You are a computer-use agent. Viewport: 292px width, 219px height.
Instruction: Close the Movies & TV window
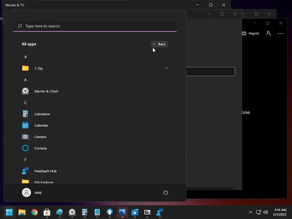click(224, 5)
